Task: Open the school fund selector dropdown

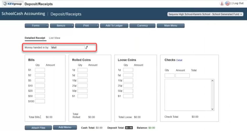Action: point(205,14)
